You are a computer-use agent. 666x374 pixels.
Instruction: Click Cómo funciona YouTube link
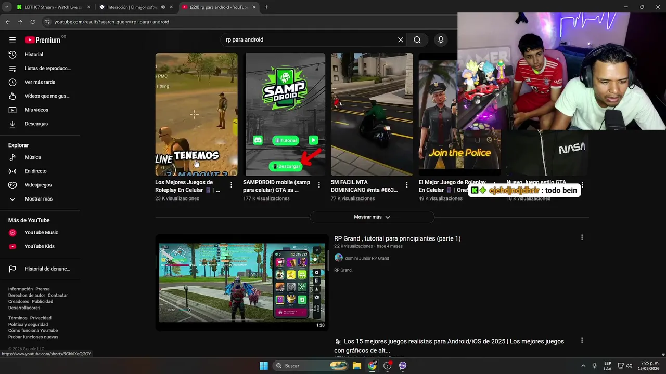click(x=33, y=330)
